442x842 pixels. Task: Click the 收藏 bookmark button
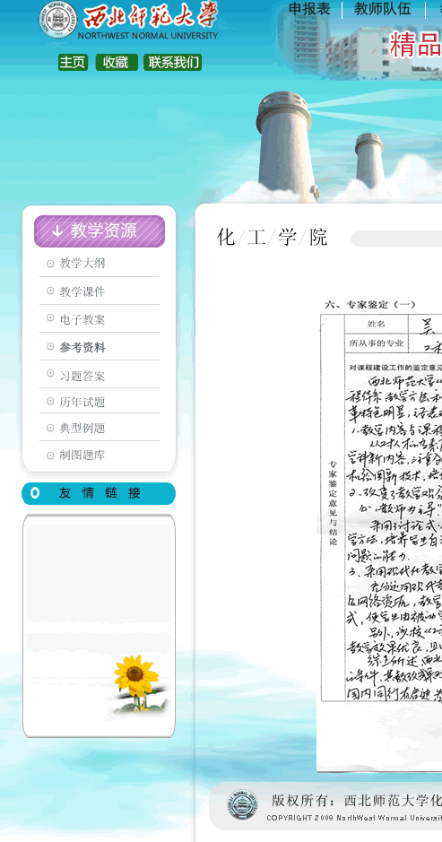[x=117, y=62]
